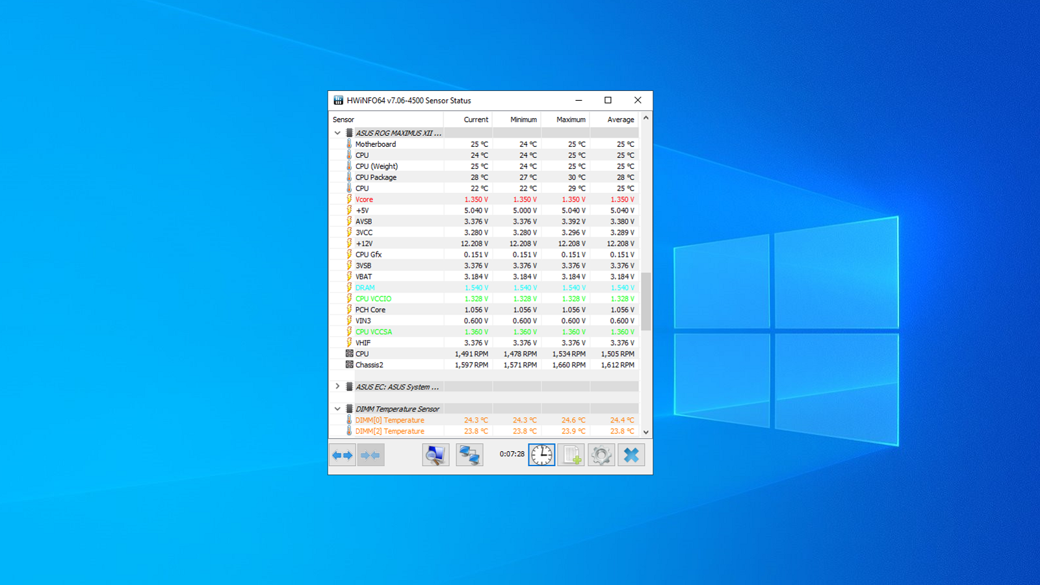Click the 3.392 V maximum AVSB value
The image size is (1040, 585).
point(573,222)
